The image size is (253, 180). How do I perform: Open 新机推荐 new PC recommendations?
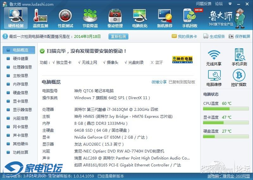click(x=164, y=18)
